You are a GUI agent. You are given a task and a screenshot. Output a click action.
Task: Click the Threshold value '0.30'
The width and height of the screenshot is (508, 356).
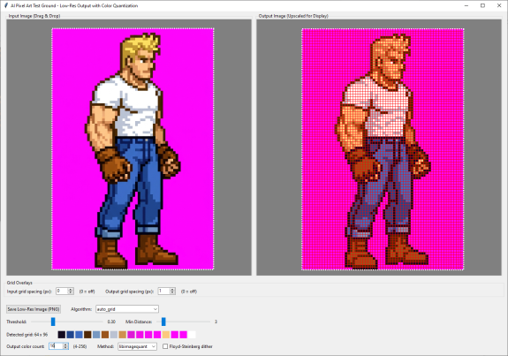pyautogui.click(x=111, y=322)
